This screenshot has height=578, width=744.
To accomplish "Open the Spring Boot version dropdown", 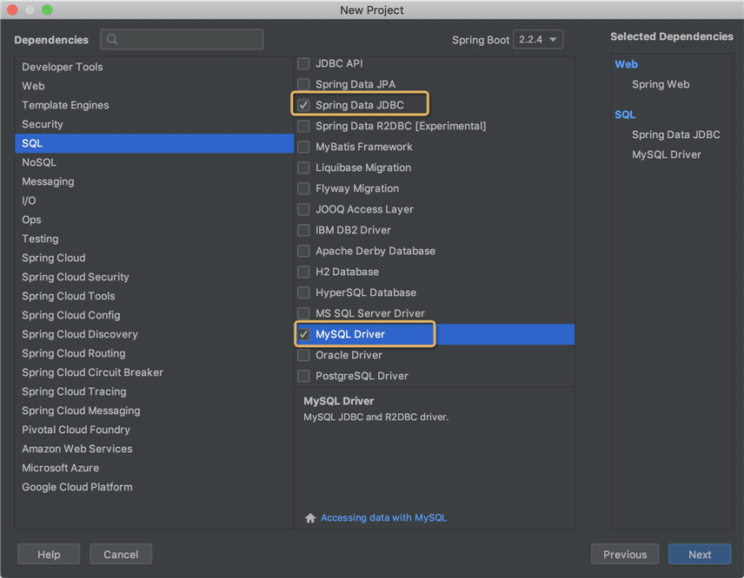I will click(x=538, y=39).
